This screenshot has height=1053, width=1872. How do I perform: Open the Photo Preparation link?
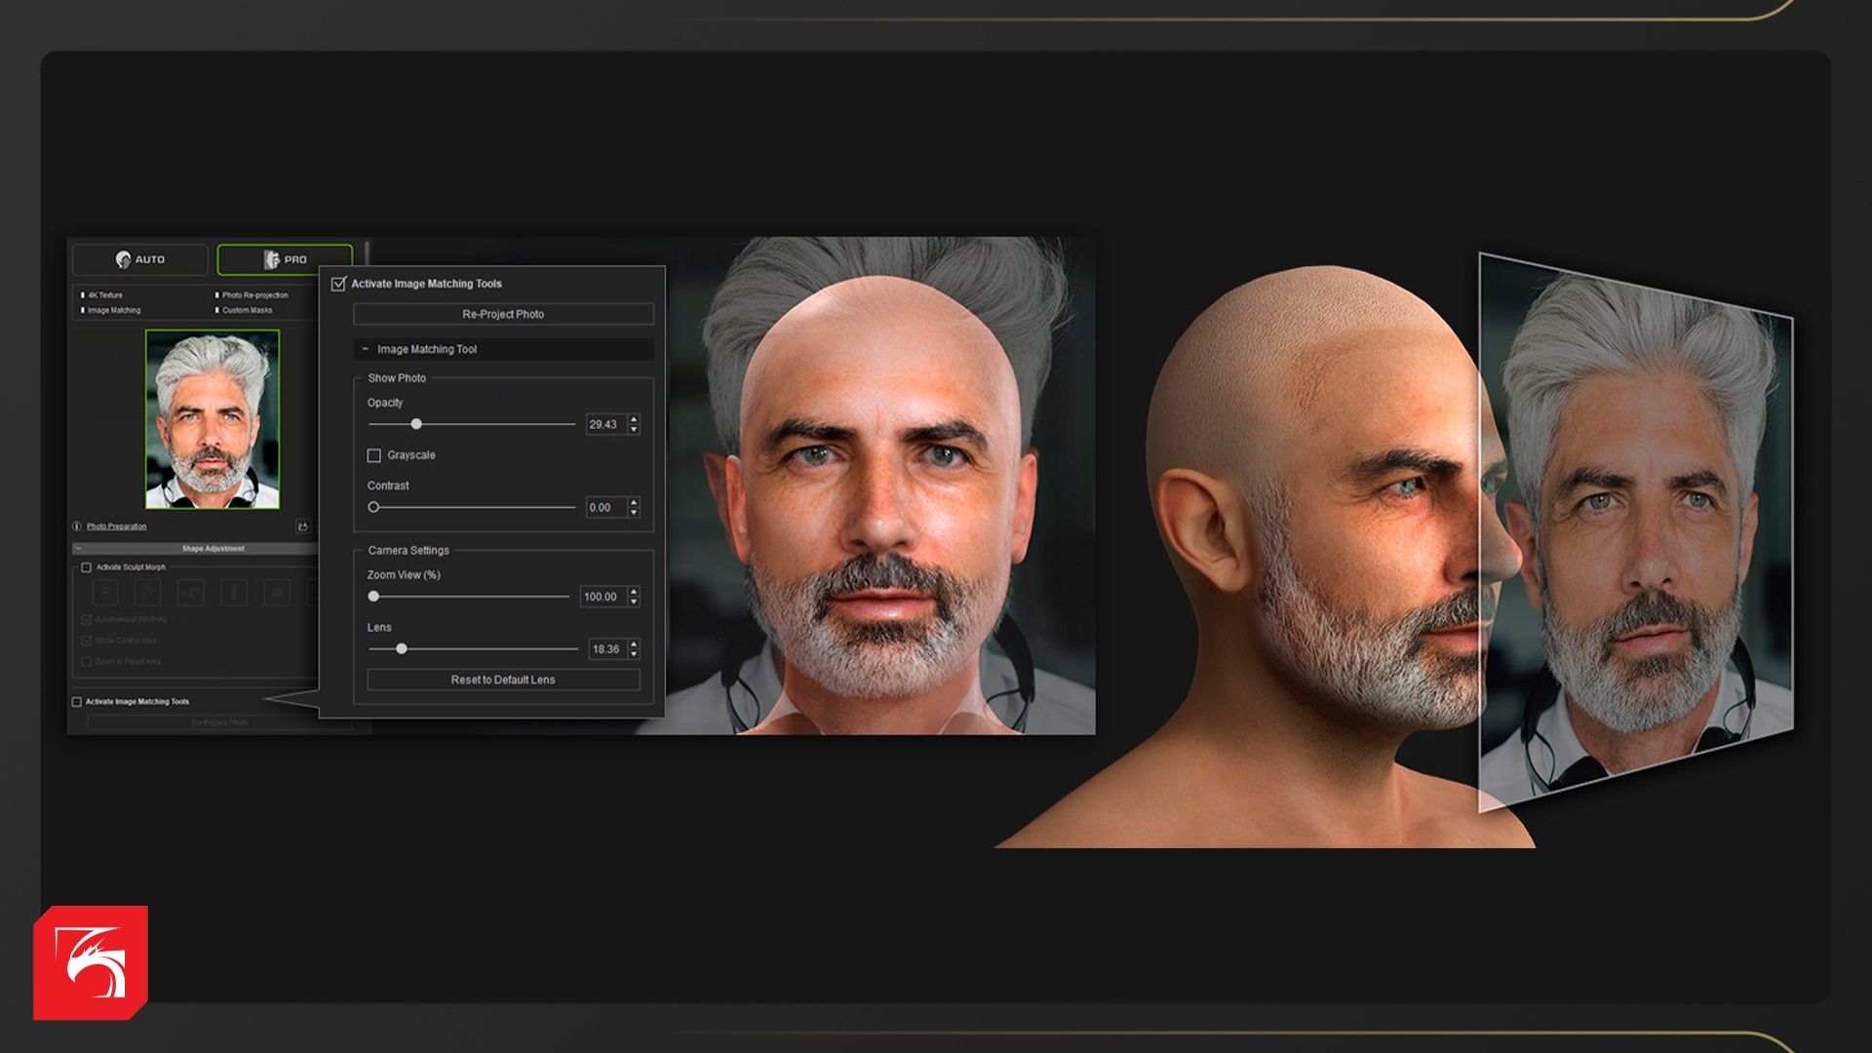116,526
